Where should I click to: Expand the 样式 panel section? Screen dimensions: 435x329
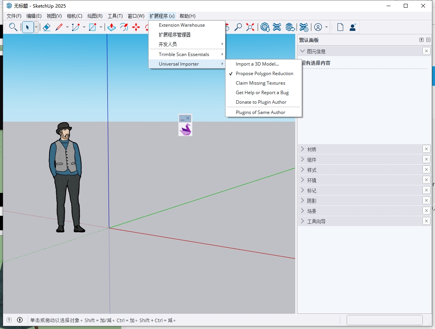(x=302, y=170)
